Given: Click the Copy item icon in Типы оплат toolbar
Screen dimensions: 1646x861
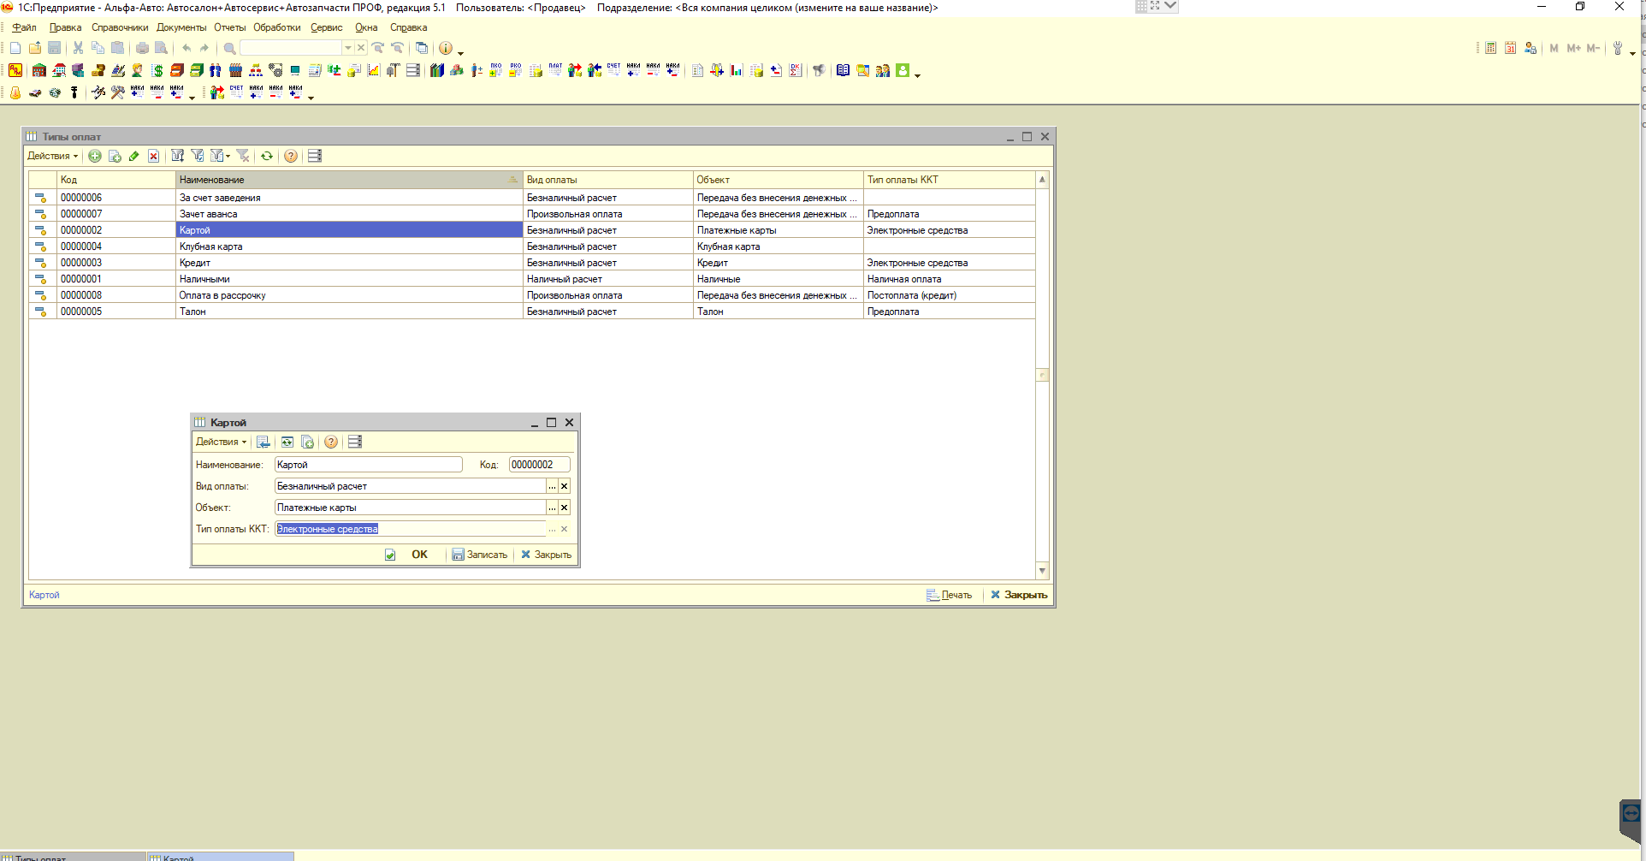Looking at the screenshot, I should pyautogui.click(x=115, y=156).
